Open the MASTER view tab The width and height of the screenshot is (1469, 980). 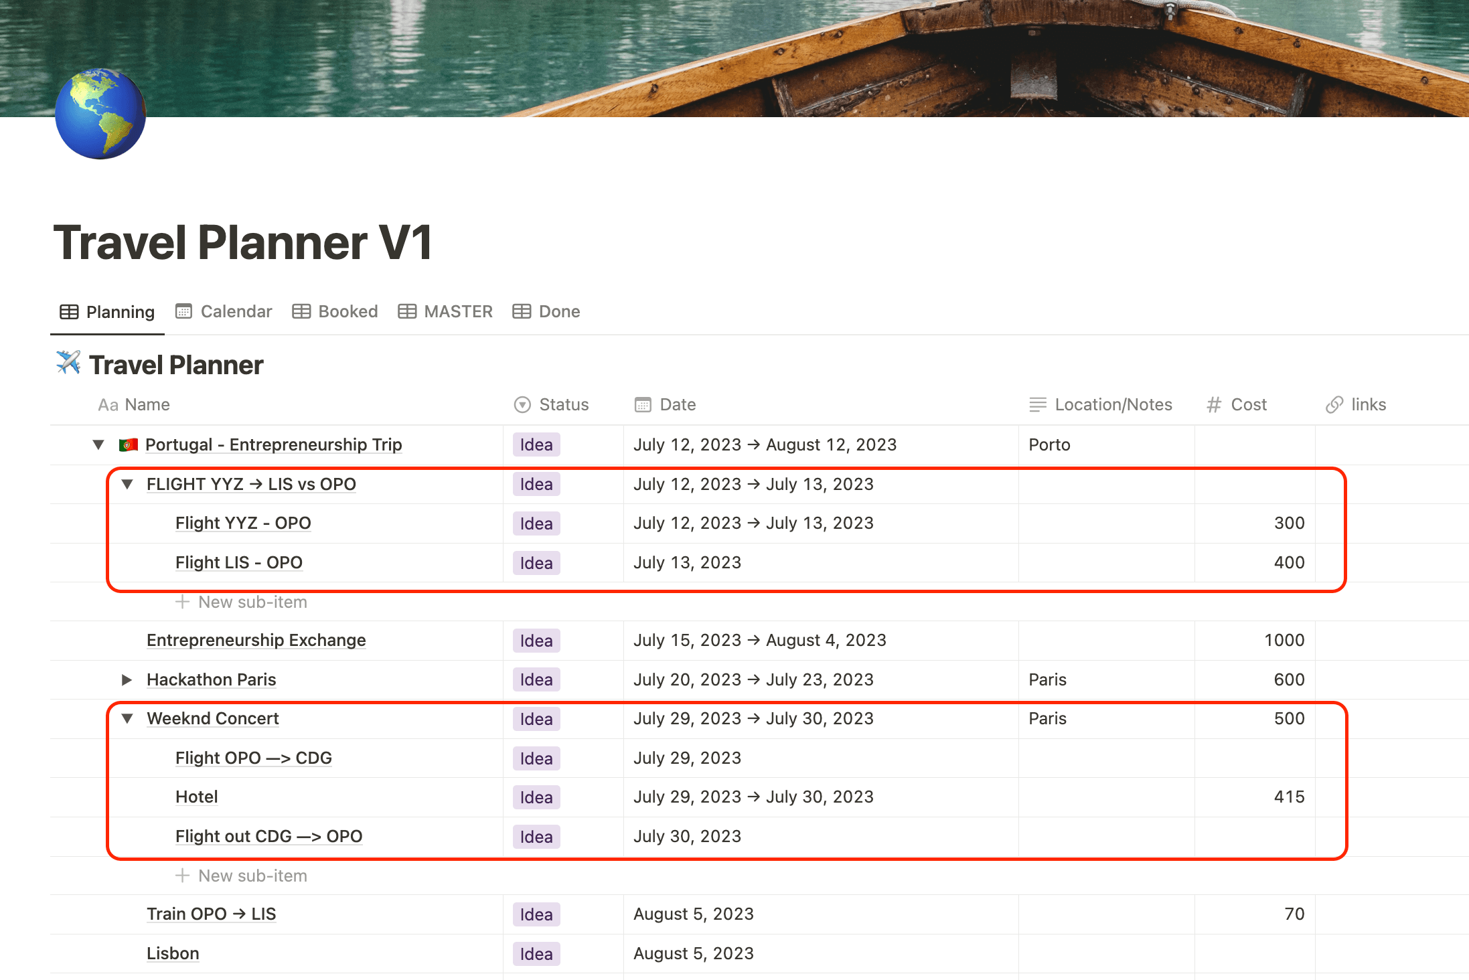click(x=445, y=311)
